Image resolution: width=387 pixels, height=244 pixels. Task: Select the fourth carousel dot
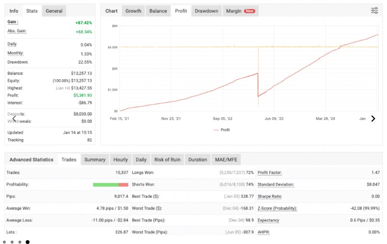pos(28,242)
